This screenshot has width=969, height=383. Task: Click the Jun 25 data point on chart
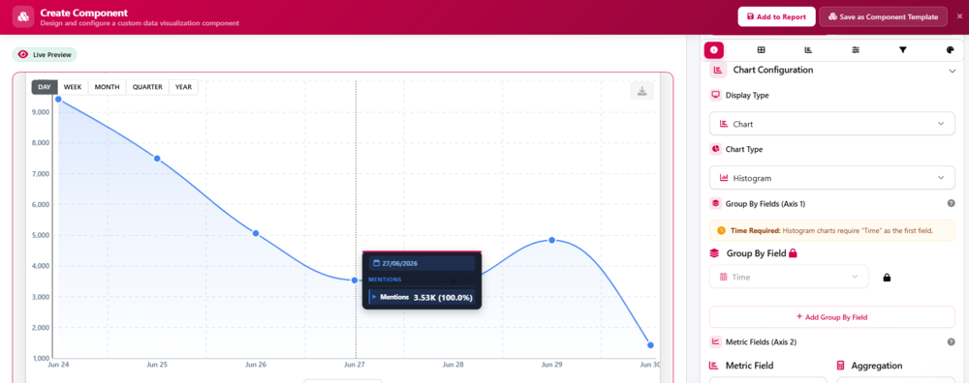click(x=157, y=159)
